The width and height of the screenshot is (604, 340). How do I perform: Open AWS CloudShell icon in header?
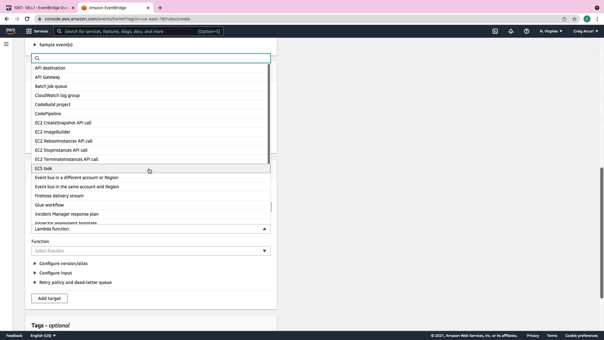click(x=495, y=31)
